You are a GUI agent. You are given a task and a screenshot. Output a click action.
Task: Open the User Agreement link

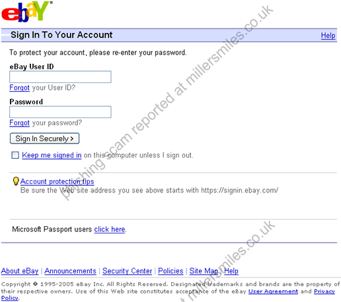(x=273, y=291)
